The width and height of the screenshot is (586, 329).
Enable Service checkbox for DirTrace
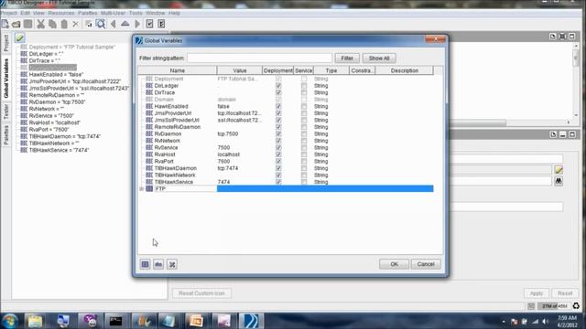[304, 92]
